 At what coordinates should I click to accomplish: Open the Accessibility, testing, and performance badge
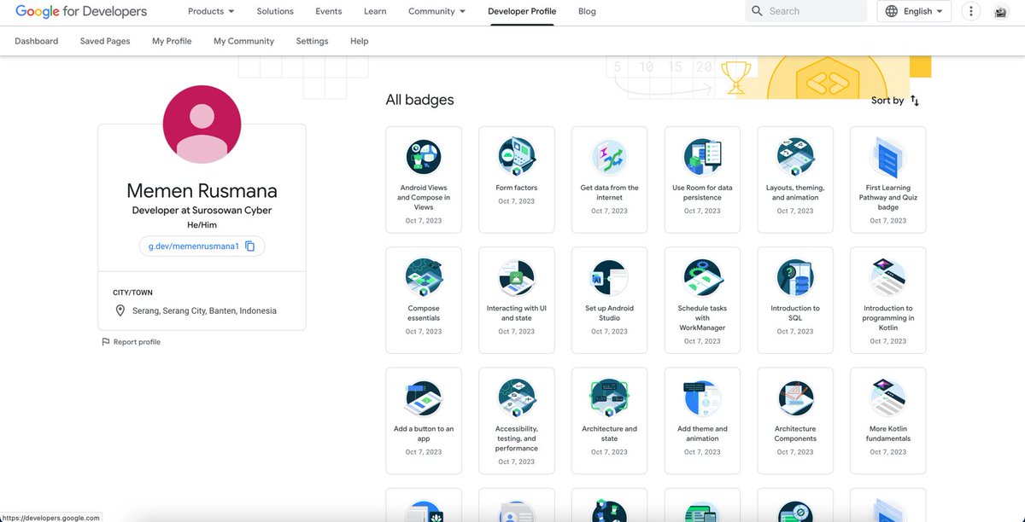(x=517, y=420)
